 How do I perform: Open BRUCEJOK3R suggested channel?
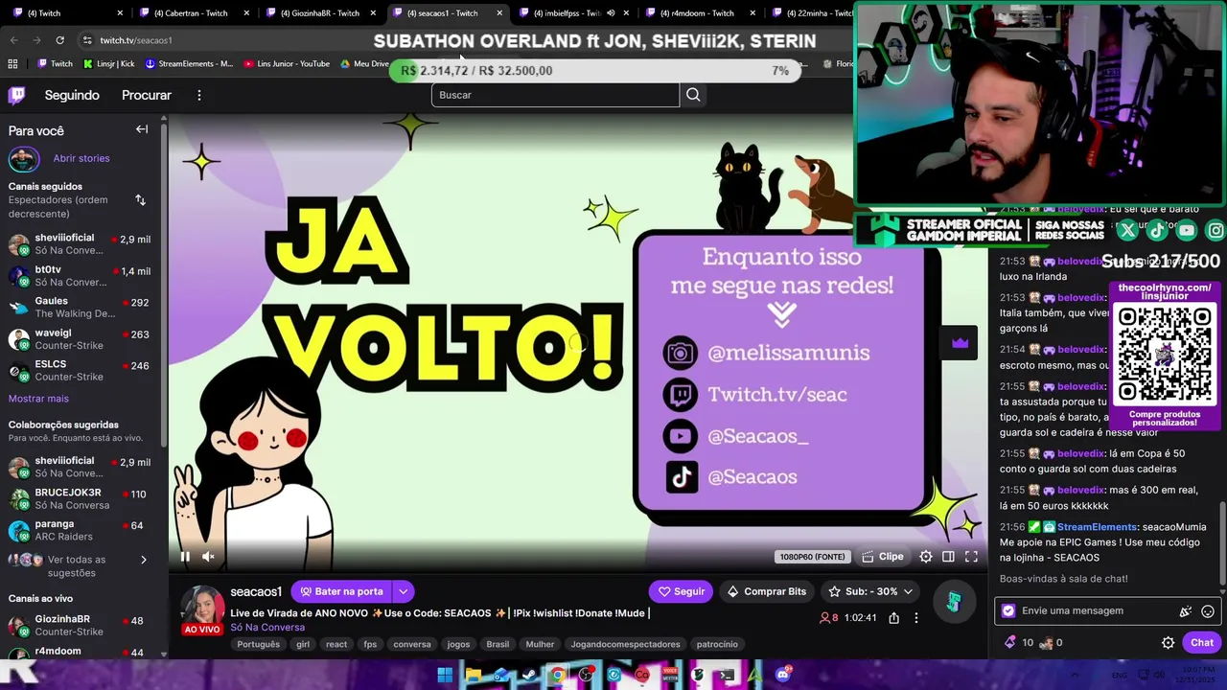[x=80, y=499]
